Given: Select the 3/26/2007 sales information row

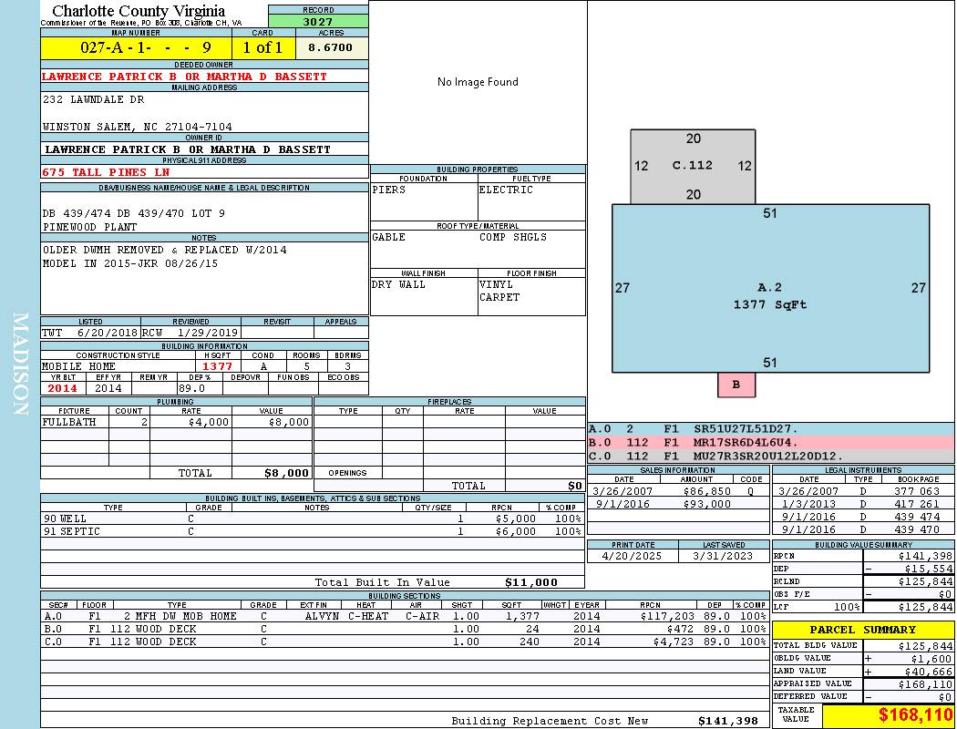Looking at the screenshot, I should click(677, 491).
